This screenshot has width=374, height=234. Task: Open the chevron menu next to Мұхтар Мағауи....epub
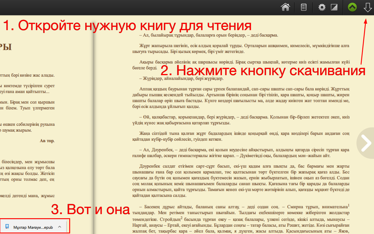click(x=59, y=227)
